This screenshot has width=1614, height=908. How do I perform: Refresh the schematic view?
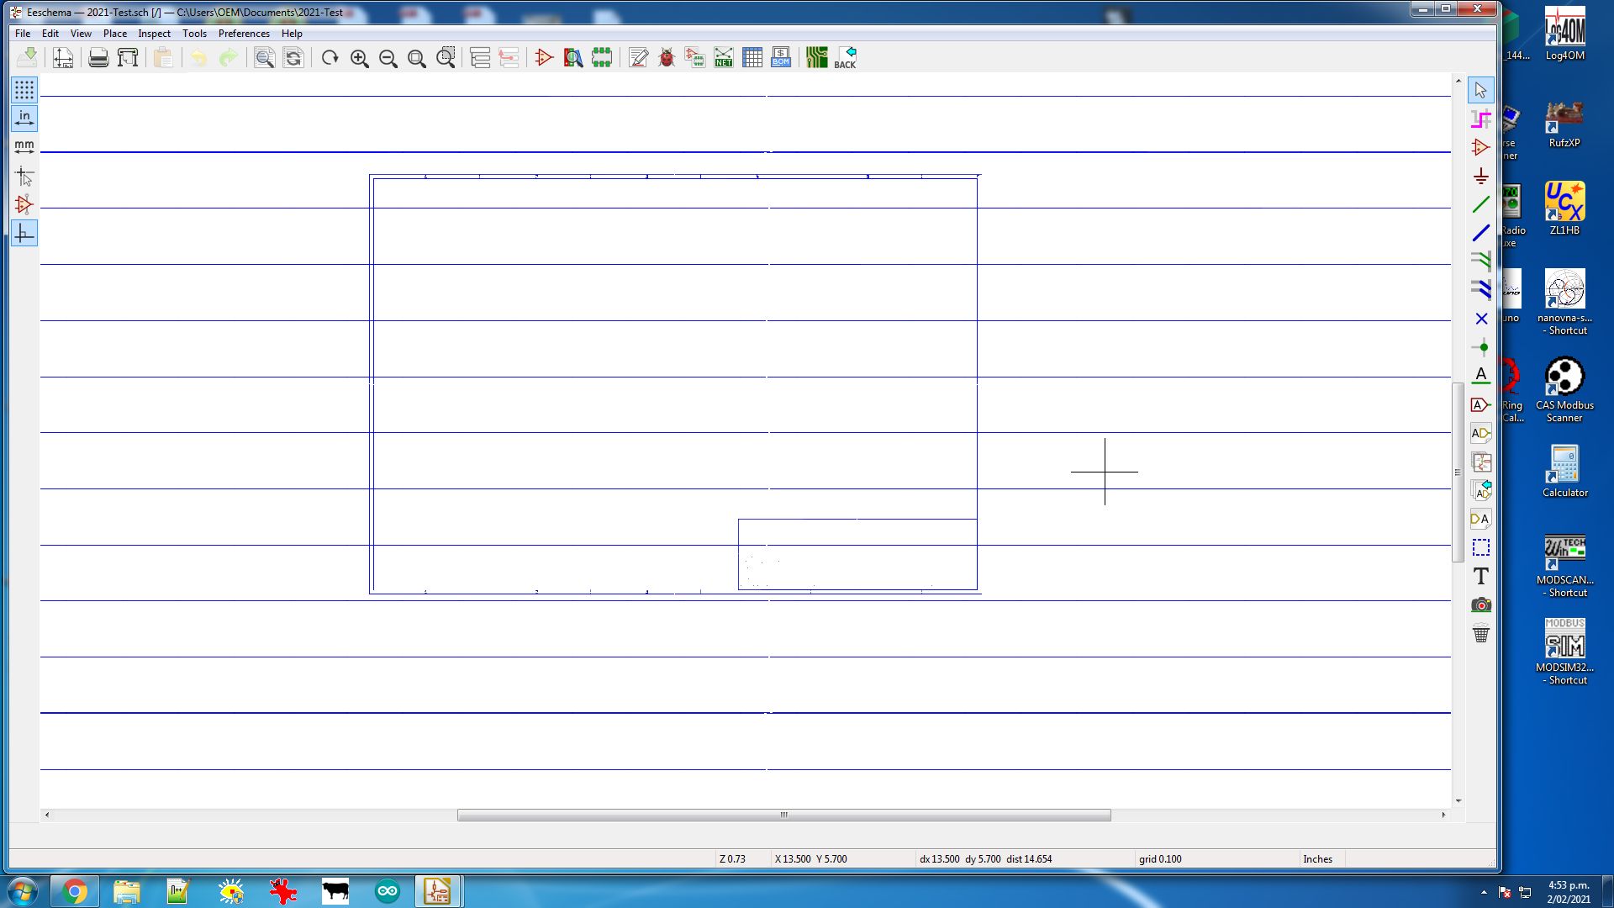(x=330, y=57)
